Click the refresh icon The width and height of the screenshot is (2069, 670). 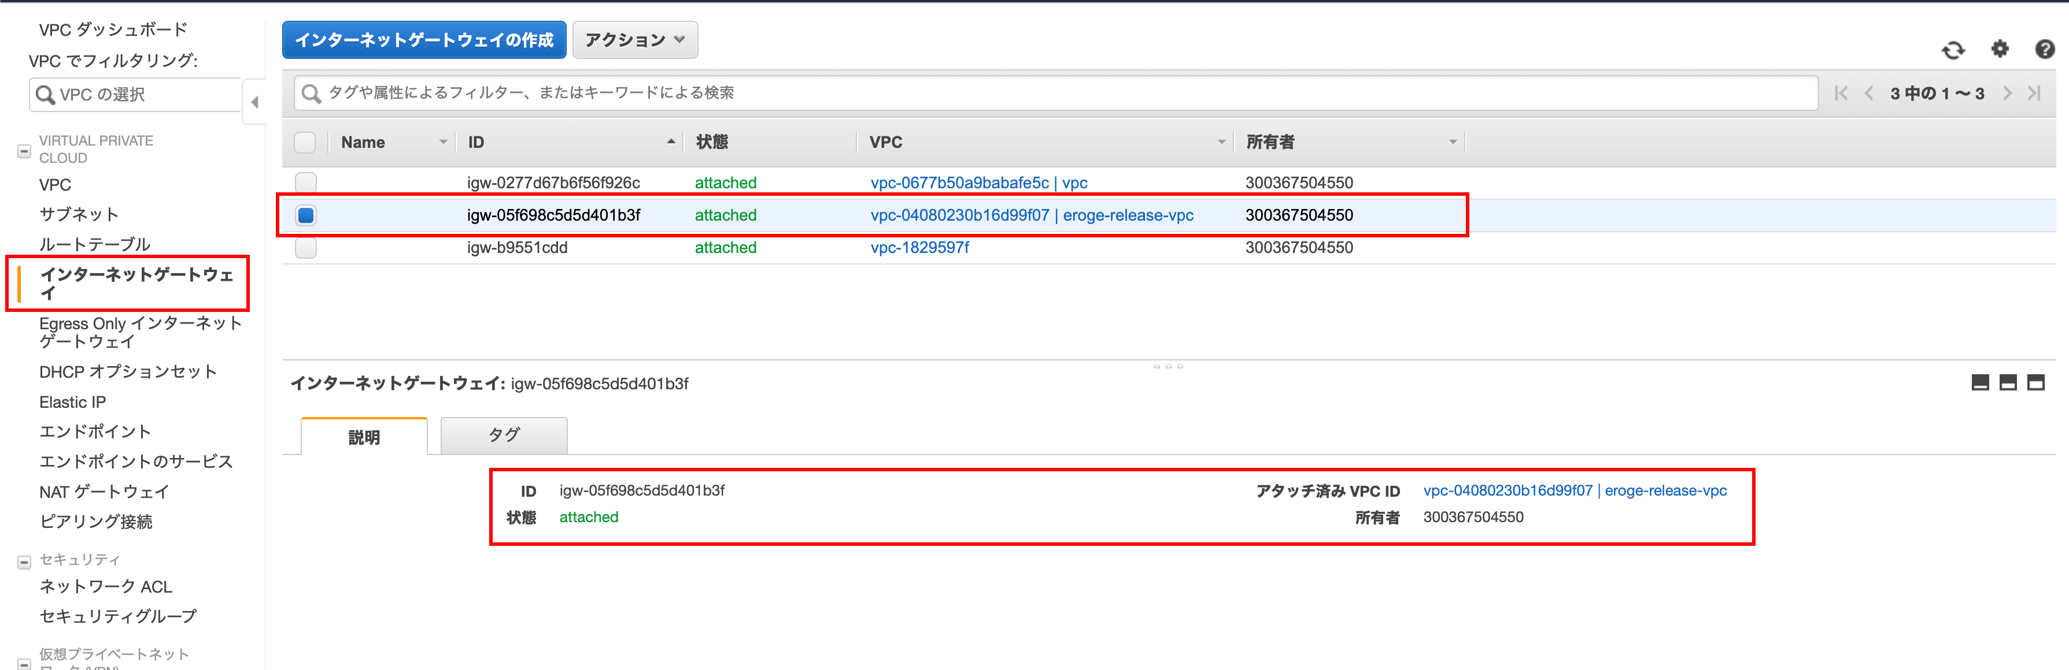(1953, 51)
